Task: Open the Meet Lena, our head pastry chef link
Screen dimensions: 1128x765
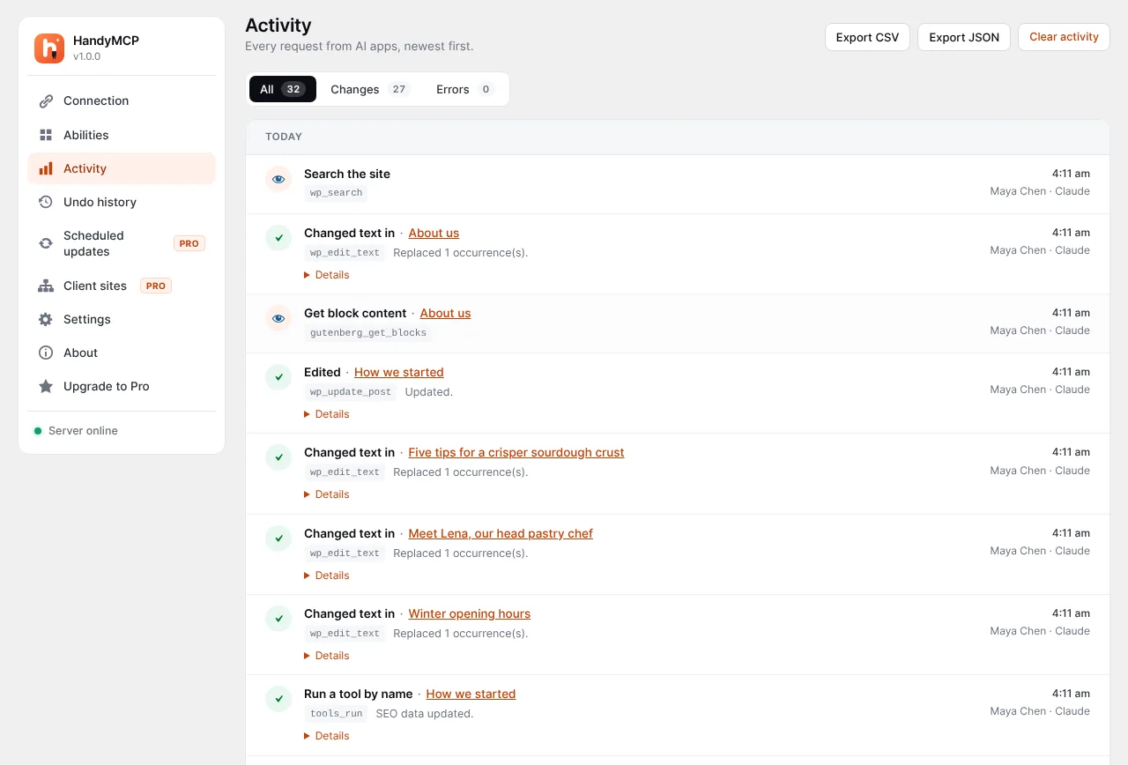Action: pyautogui.click(x=501, y=533)
